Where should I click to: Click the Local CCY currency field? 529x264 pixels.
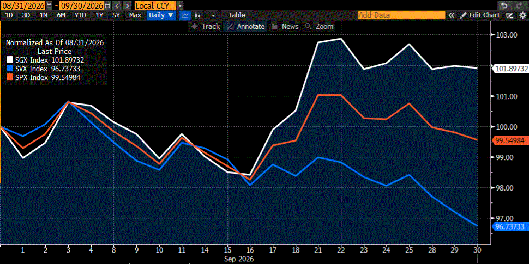point(155,5)
